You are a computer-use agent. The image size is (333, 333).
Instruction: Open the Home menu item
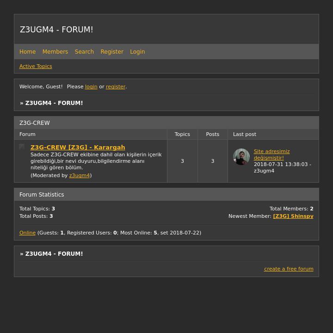27,52
